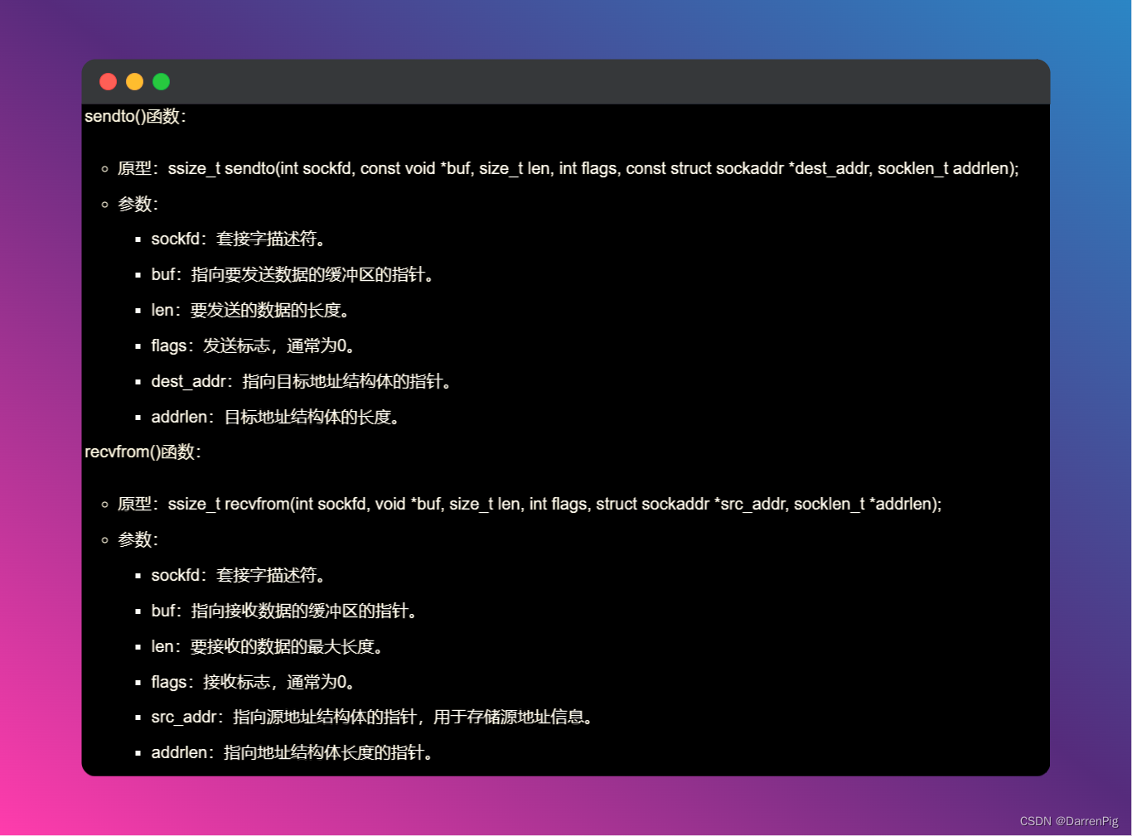The width and height of the screenshot is (1132, 836).
Task: Click '参数:' under the sendto section
Action: click(x=138, y=204)
